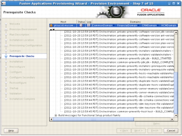Select Validation step in sidebar
The height and width of the screenshot is (136, 182).
pyautogui.click(x=15, y=93)
